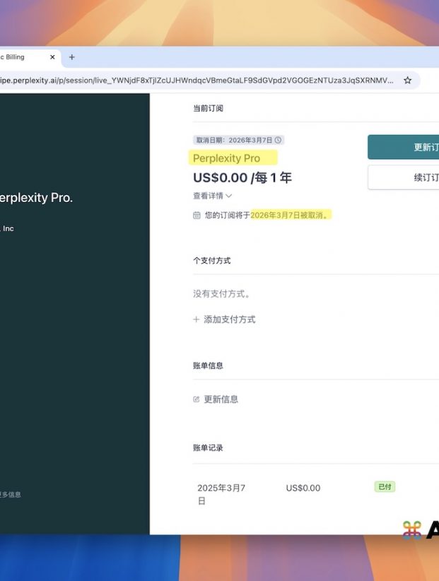439x581 pixels.
Task: Open a new browser tab with plus
Action: 71,57
